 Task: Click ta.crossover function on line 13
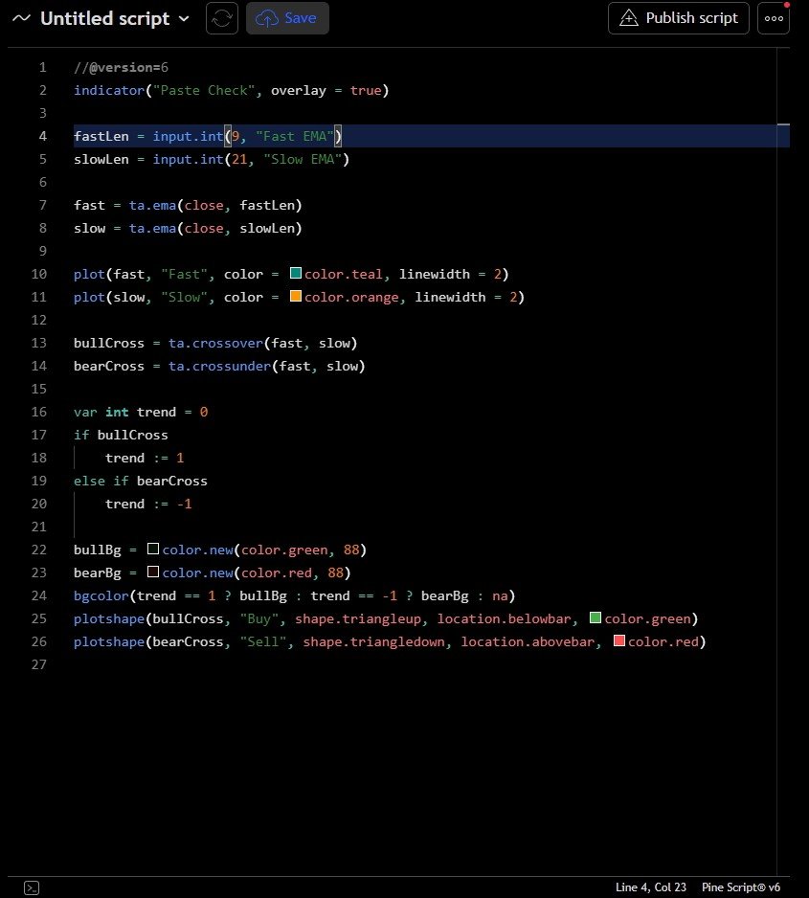(215, 343)
